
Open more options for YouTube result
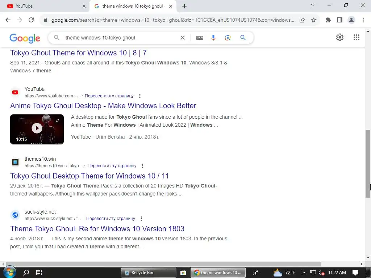140,96
